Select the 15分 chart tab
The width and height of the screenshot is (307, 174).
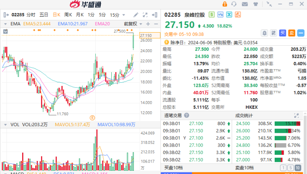pos(115,15)
